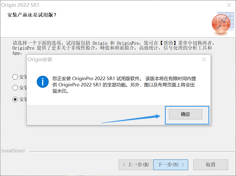Image resolution: width=236 pixels, height=176 pixels.
Task: Go back with 上一步(B) button
Action: tap(136, 165)
